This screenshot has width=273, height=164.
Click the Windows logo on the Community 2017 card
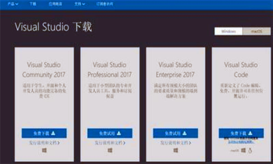pyautogui.click(x=44, y=150)
